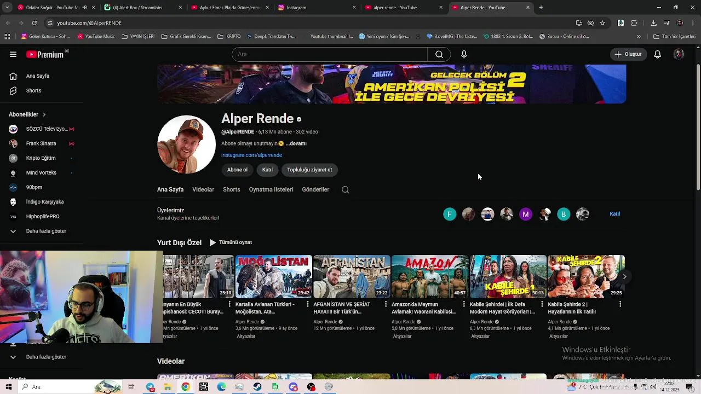Click the Oluştur create button
Screen dimensions: 701x394
pyautogui.click(x=628, y=54)
